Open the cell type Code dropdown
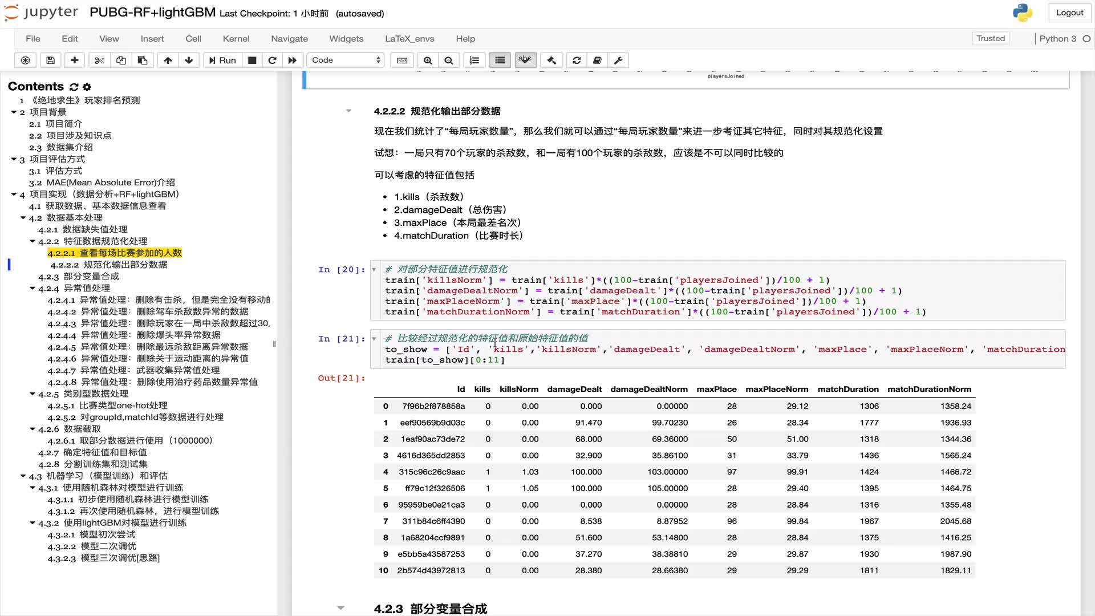1095x616 pixels. [x=346, y=60]
